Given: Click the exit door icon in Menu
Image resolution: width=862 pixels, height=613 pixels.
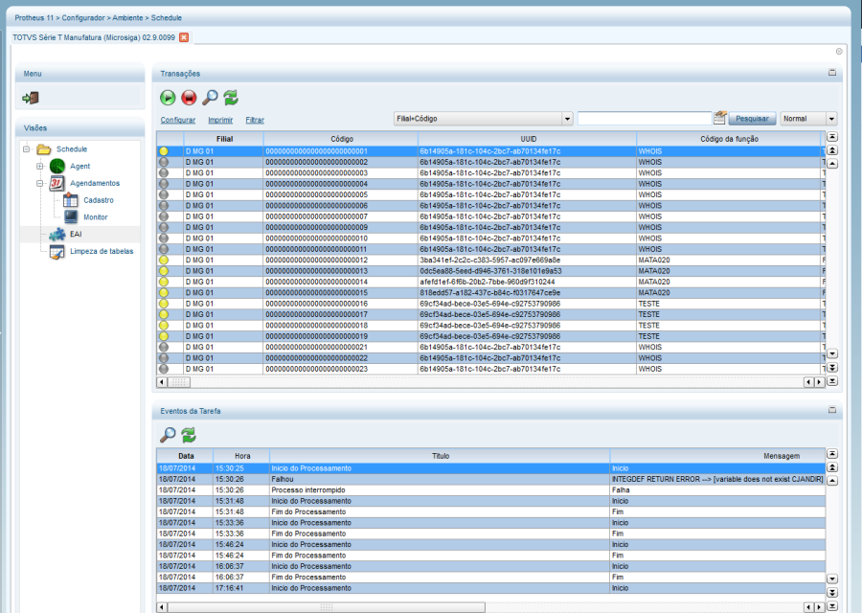Looking at the screenshot, I should [x=31, y=98].
